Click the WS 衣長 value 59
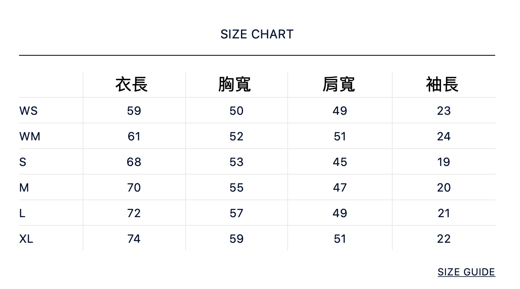 [x=134, y=111]
